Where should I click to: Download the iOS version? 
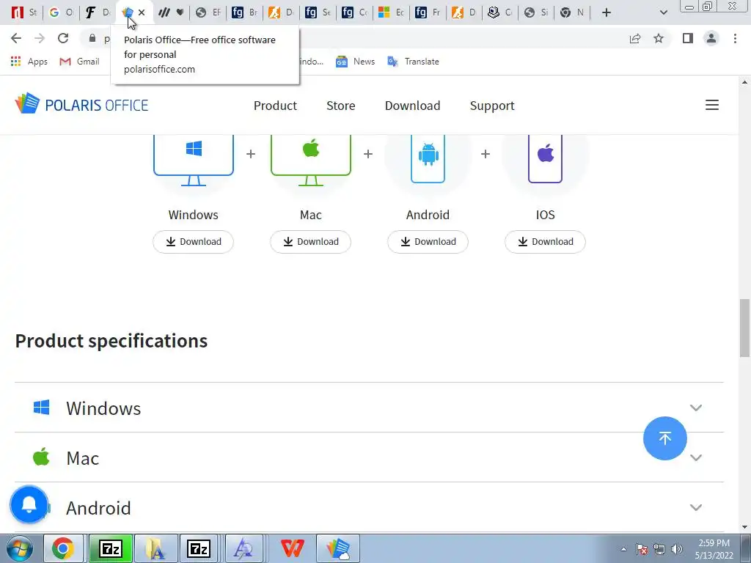[x=545, y=242]
